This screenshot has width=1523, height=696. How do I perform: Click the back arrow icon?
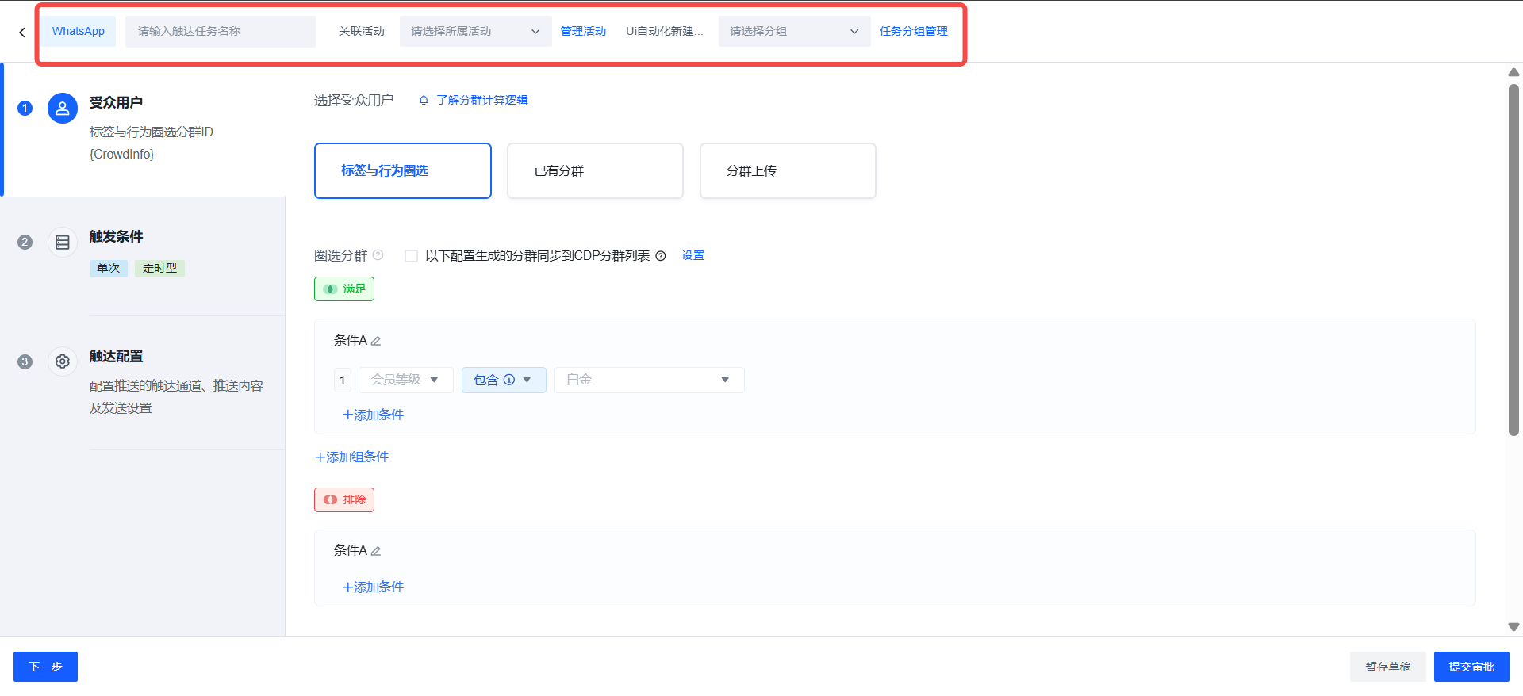pyautogui.click(x=22, y=33)
